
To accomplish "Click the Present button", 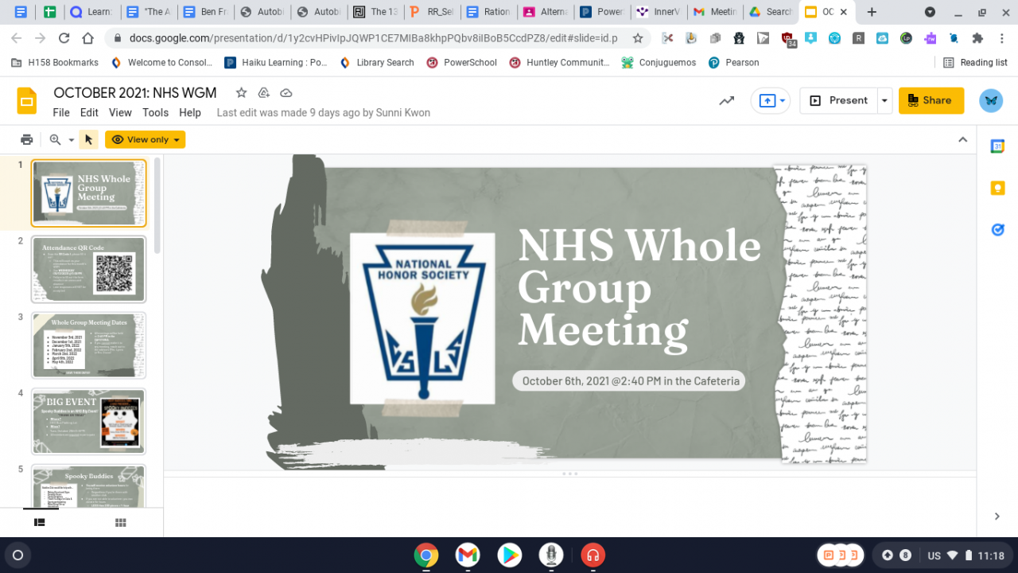I will [x=838, y=100].
